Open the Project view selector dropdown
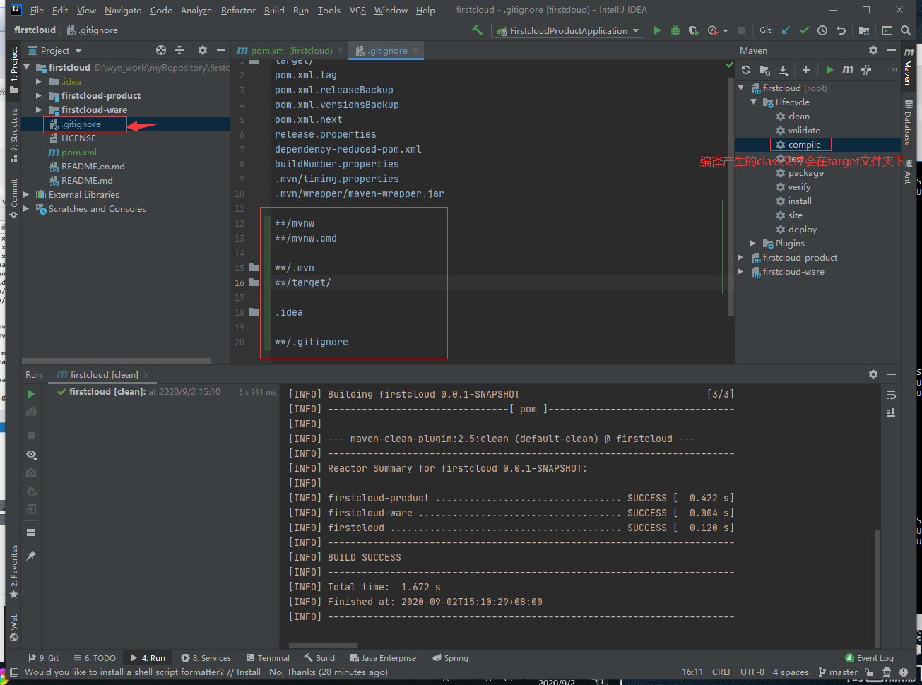Image resolution: width=922 pixels, height=685 pixels. (55, 50)
